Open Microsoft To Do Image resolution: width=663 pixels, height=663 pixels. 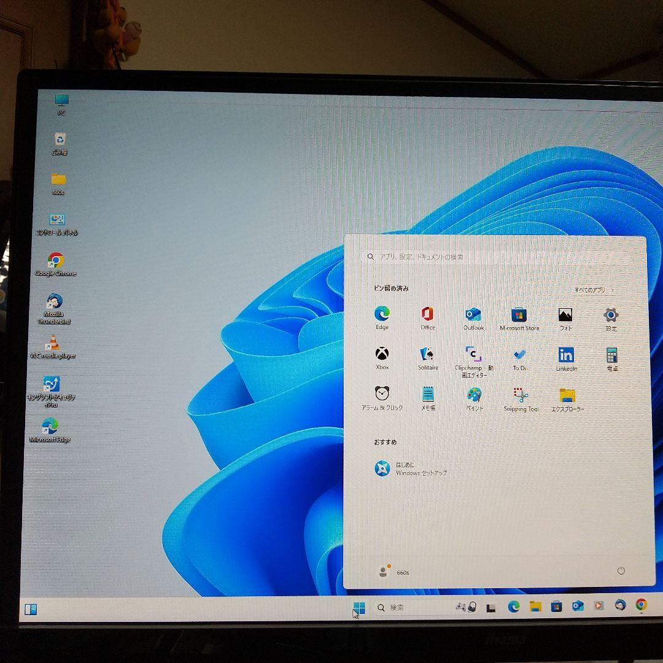(519, 356)
